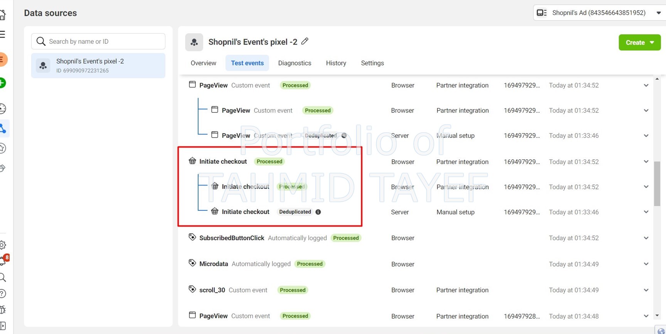Click the info icon beside Deduplicated PageView

[x=344, y=135]
